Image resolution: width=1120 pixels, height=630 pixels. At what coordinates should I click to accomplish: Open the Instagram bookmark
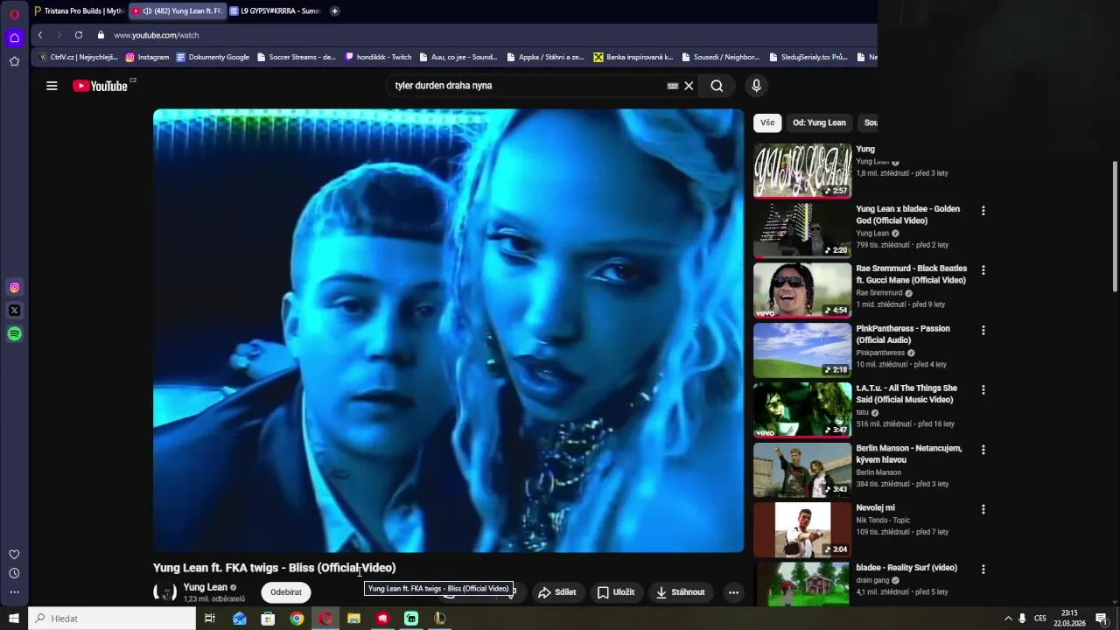147,57
